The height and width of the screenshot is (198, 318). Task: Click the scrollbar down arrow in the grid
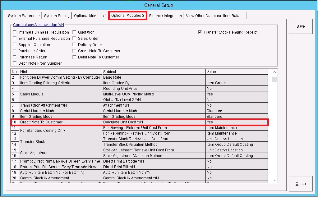pos(274,180)
